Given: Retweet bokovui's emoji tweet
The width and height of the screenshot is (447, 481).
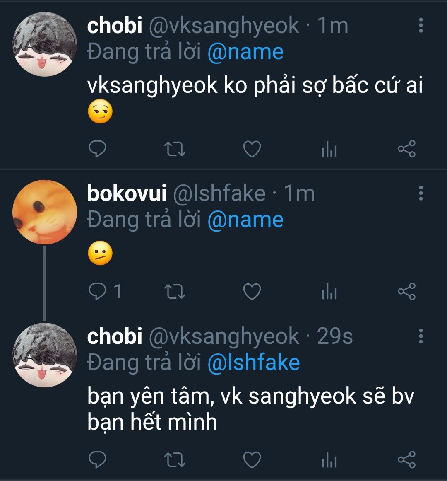Looking at the screenshot, I should pos(175,292).
